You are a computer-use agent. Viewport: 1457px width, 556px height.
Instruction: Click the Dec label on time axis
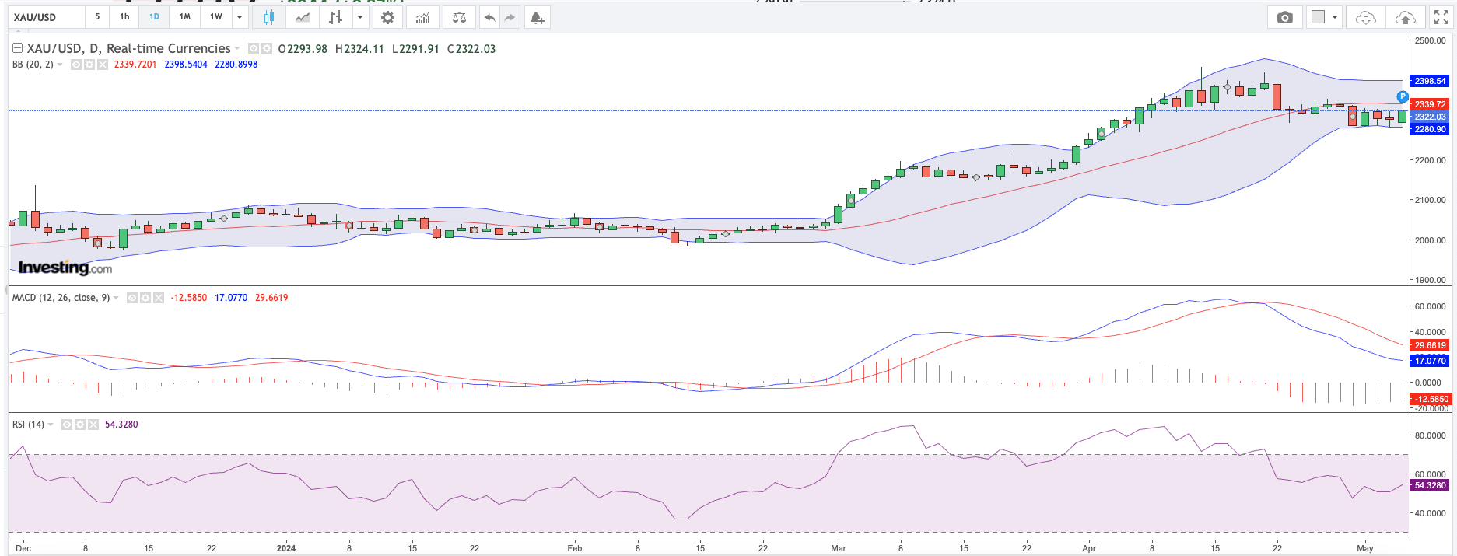coord(23,548)
